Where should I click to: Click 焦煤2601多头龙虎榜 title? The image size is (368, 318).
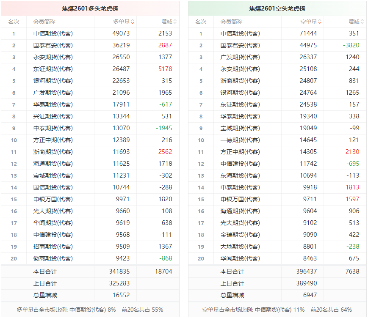click(90, 9)
